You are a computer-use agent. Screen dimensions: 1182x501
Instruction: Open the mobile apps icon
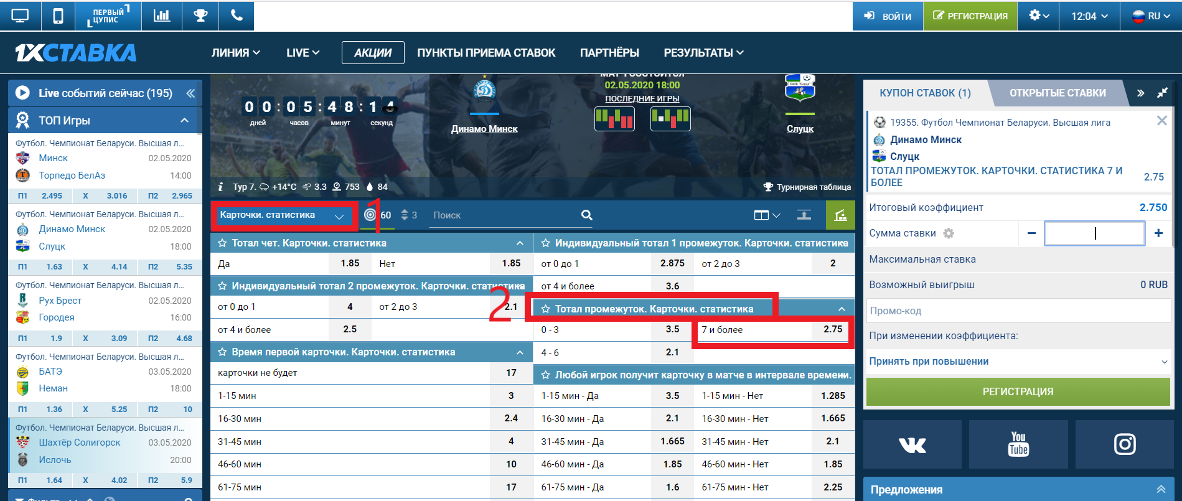pyautogui.click(x=58, y=16)
